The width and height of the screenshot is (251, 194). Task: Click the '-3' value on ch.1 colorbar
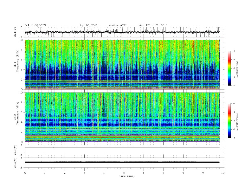[x=234, y=51]
